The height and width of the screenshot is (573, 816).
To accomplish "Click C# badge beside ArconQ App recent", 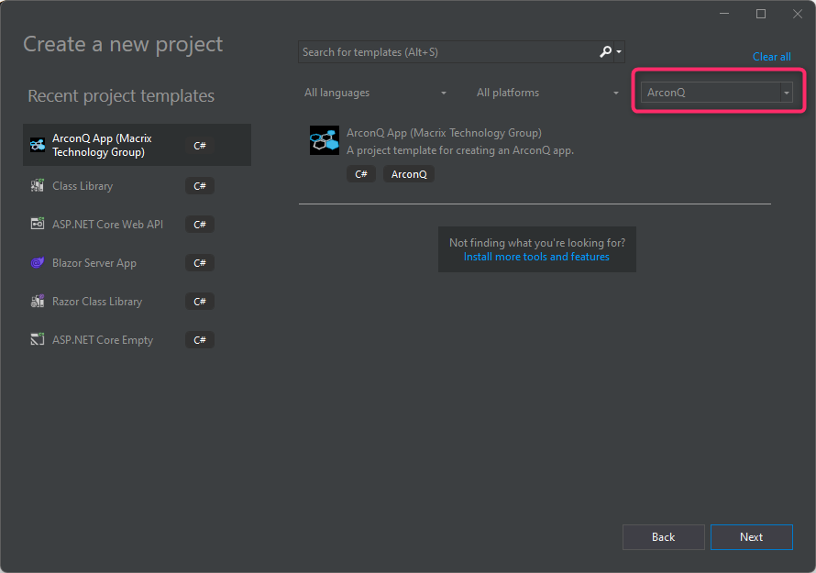I will [x=200, y=146].
